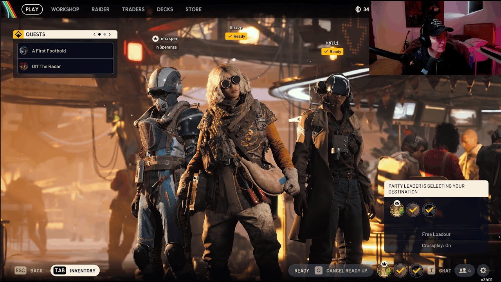Click Waive's Ready status badge
The image size is (501, 282).
pos(236,36)
